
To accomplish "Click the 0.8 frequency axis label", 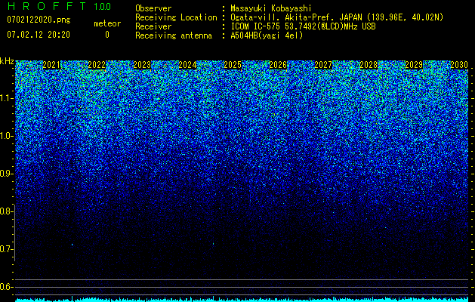I will click(6, 211).
